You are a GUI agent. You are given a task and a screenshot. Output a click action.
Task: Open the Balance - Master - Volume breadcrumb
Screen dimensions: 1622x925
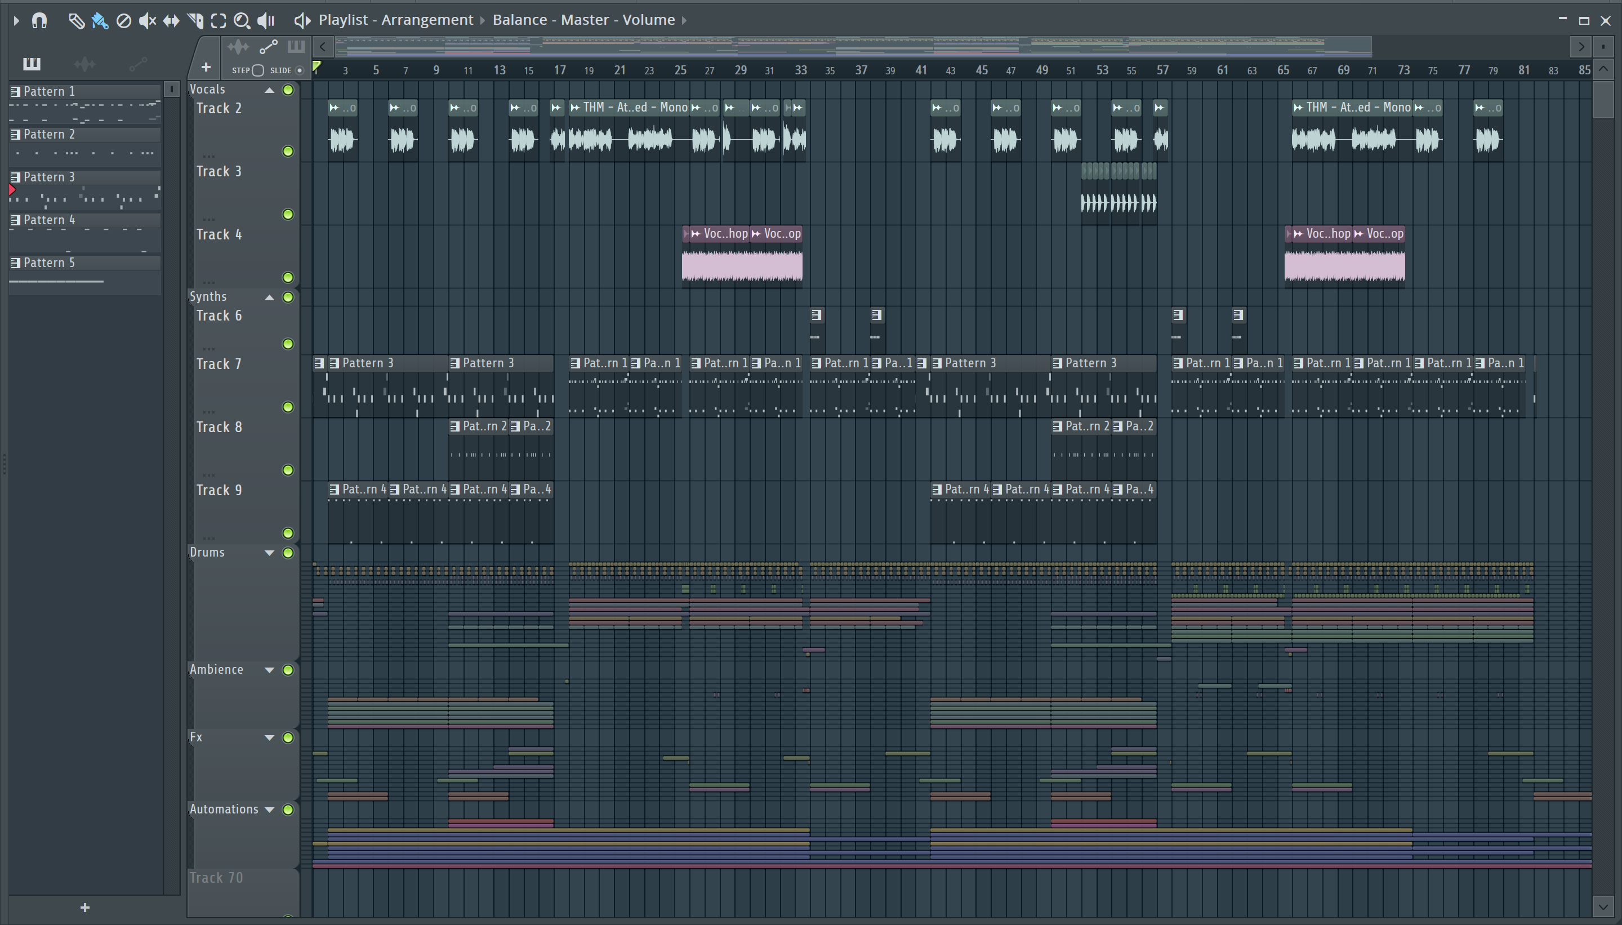(583, 20)
